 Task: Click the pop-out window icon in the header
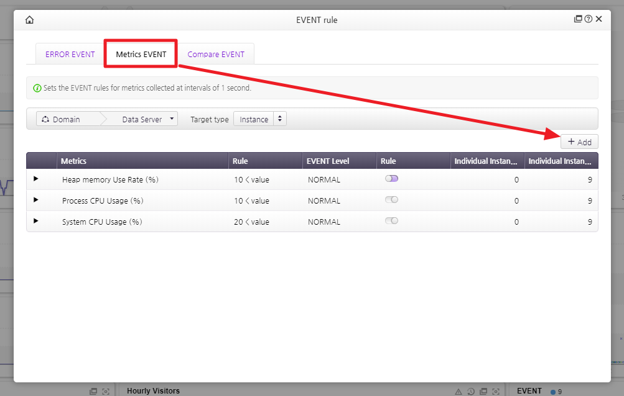tap(578, 19)
